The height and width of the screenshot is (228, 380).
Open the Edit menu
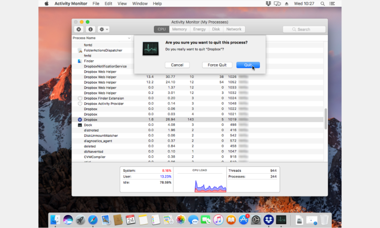(x=108, y=3)
